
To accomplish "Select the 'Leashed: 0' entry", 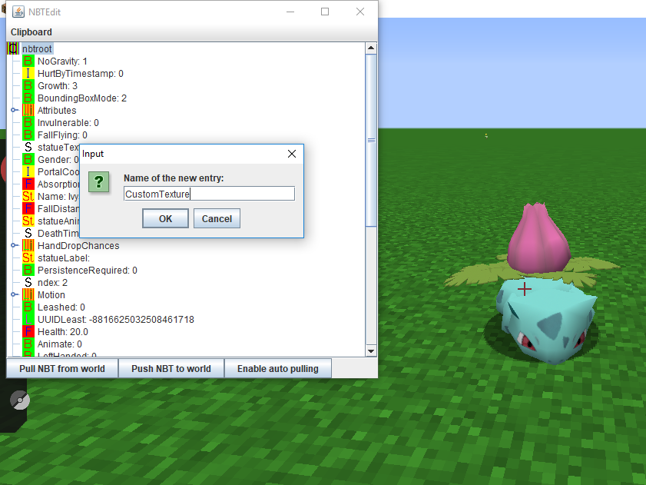I will coord(61,307).
